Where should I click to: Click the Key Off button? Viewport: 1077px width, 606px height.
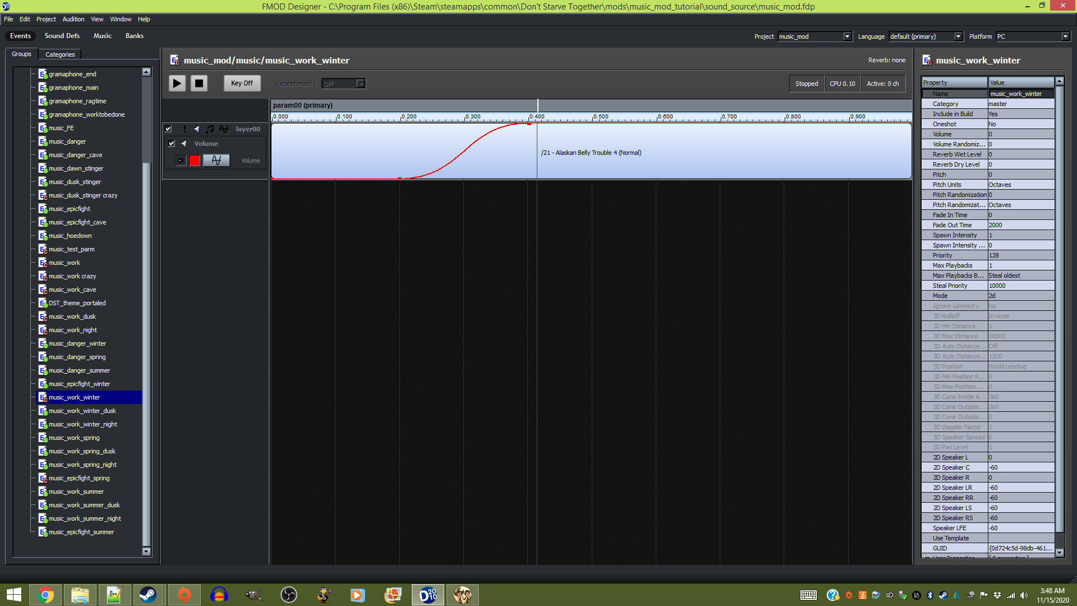click(x=242, y=83)
